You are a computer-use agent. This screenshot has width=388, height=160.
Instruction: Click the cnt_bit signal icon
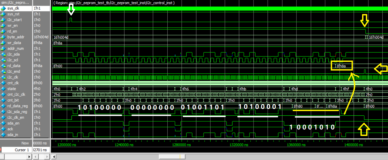(3, 100)
